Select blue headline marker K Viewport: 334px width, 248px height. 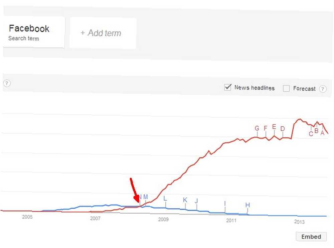[185, 200]
